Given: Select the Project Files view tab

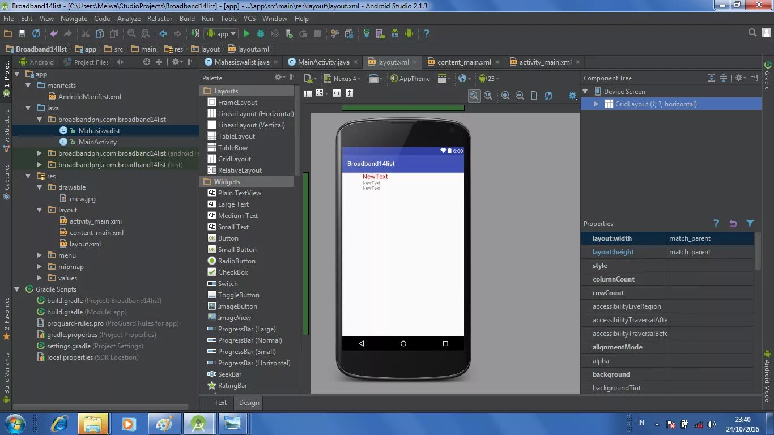Looking at the screenshot, I should click(x=87, y=62).
